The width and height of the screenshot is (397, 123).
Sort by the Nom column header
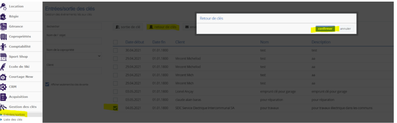[x=264, y=42]
